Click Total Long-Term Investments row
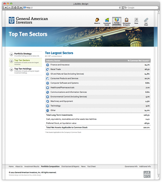This screenshot has height=182, width=162. (98, 115)
